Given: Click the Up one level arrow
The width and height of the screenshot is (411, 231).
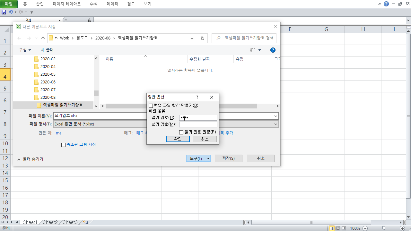Looking at the screenshot, I should pyautogui.click(x=43, y=38).
